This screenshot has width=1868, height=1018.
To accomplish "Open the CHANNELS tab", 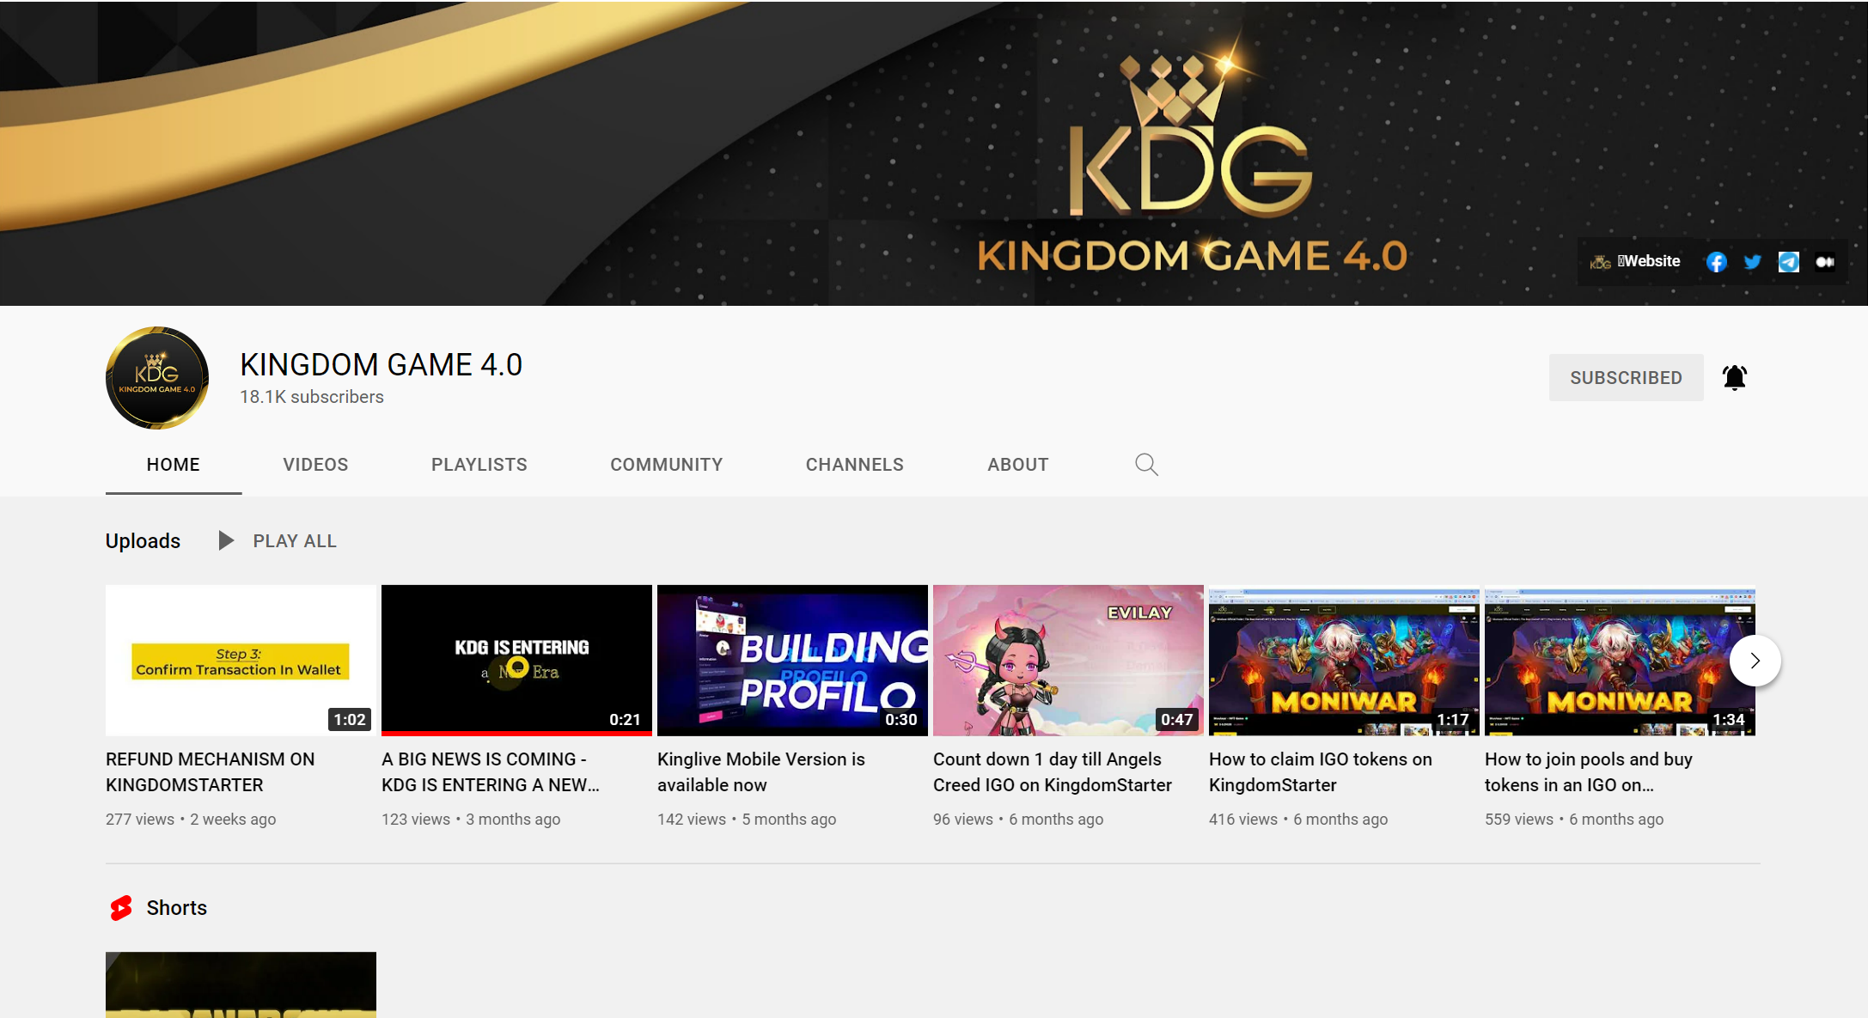I will pyautogui.click(x=855, y=465).
